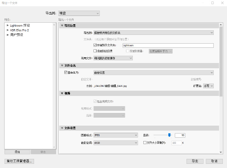This screenshot has width=227, height=168.
Task: Collapse the 视频 section triangle
Action: tap(62, 93)
